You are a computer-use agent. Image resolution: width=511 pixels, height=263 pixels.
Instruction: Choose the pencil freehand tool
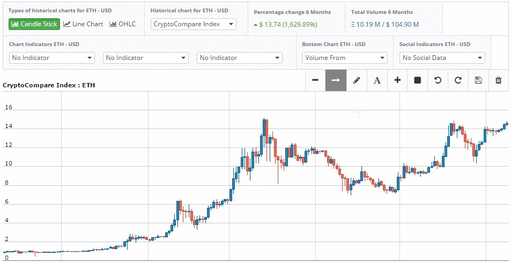357,80
